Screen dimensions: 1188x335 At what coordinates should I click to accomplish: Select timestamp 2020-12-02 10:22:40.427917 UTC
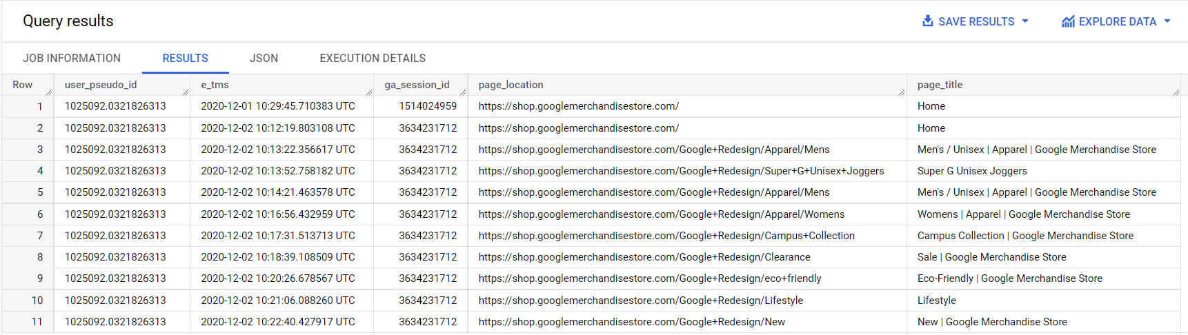pyautogui.click(x=278, y=322)
